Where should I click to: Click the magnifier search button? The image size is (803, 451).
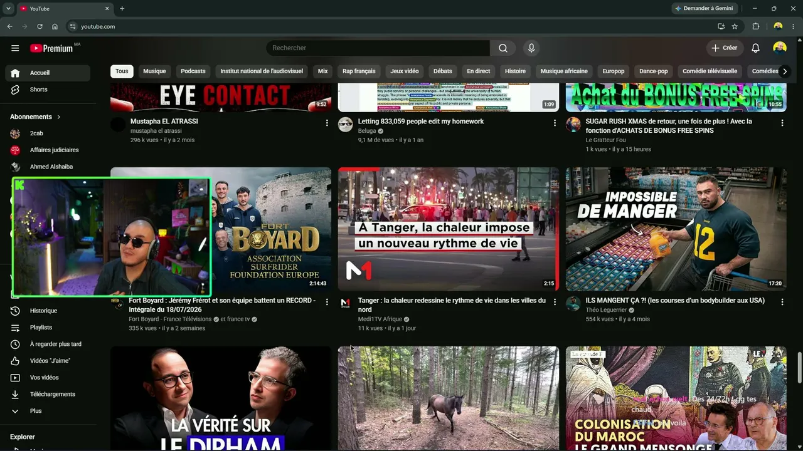(x=503, y=48)
